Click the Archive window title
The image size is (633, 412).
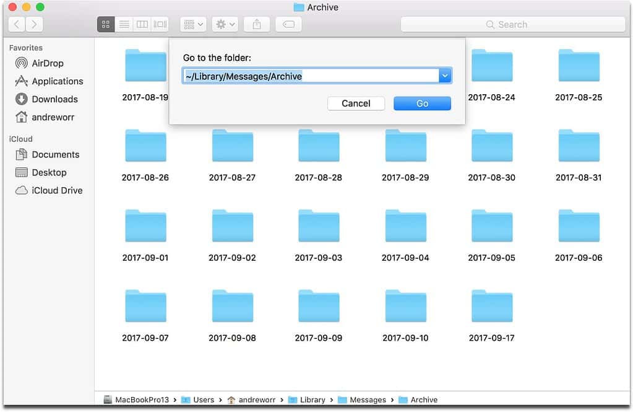pyautogui.click(x=316, y=7)
